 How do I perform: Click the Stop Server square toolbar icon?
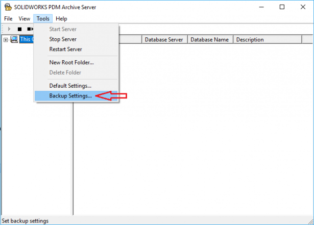[x=19, y=29]
